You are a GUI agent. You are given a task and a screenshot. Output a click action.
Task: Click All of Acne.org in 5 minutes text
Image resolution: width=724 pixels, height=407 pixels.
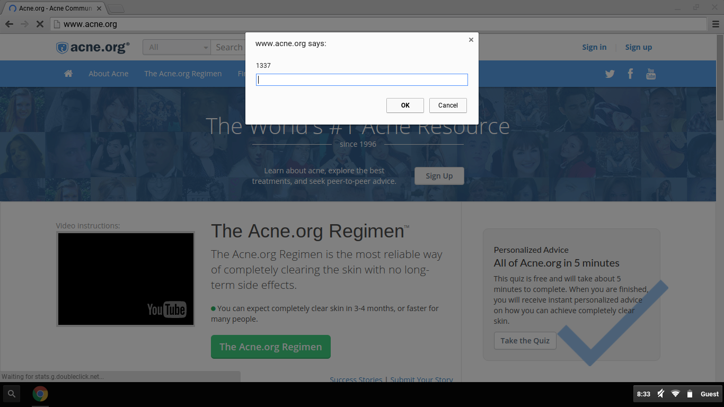[557, 263]
